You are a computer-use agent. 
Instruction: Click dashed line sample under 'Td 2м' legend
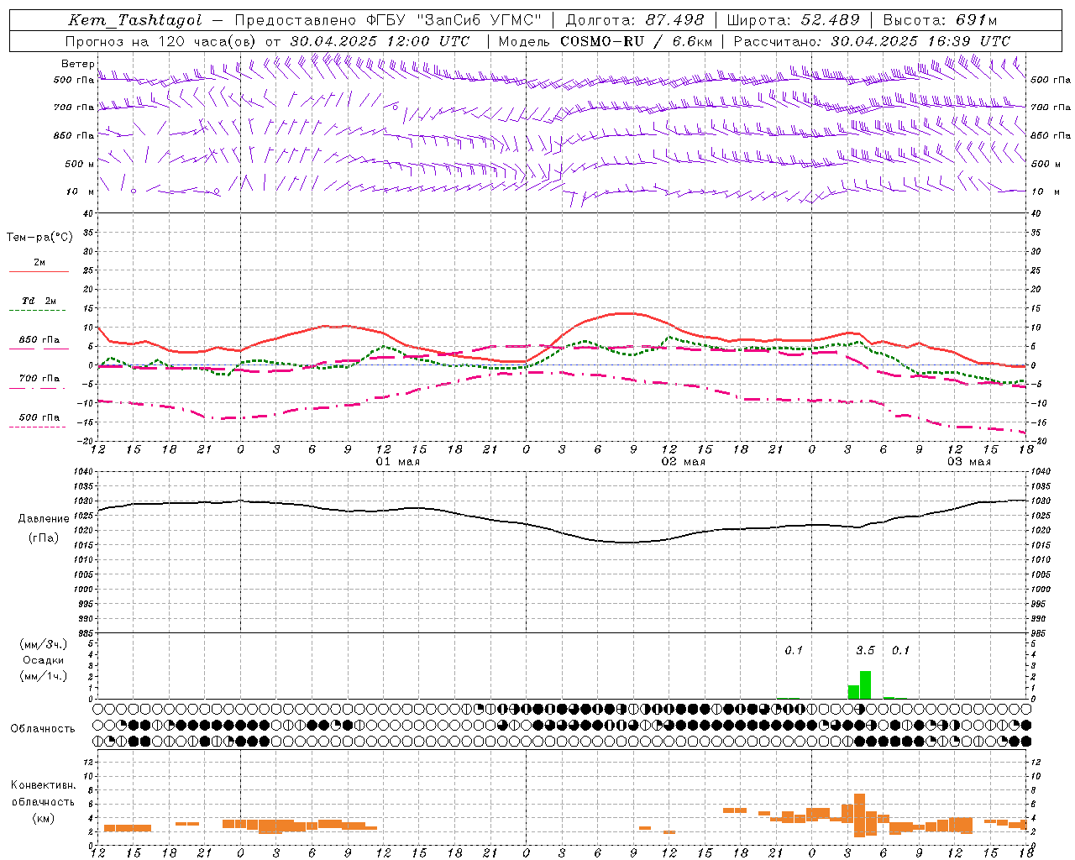[37, 311]
